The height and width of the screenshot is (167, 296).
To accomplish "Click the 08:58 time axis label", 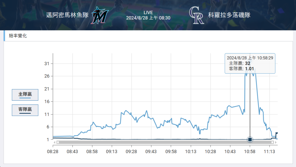I will (x=92, y=152).
